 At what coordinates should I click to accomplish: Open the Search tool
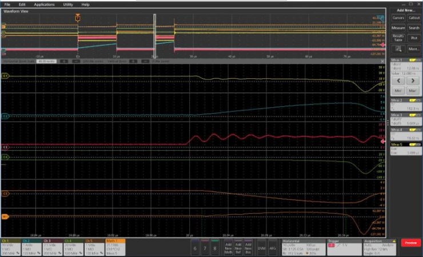414,27
